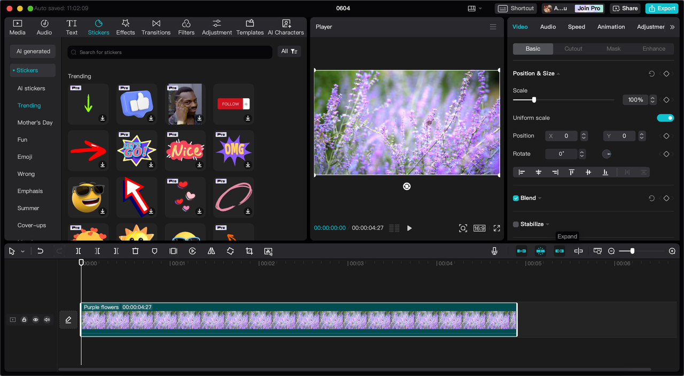Click the 16:9 aspect ratio icon

479,228
